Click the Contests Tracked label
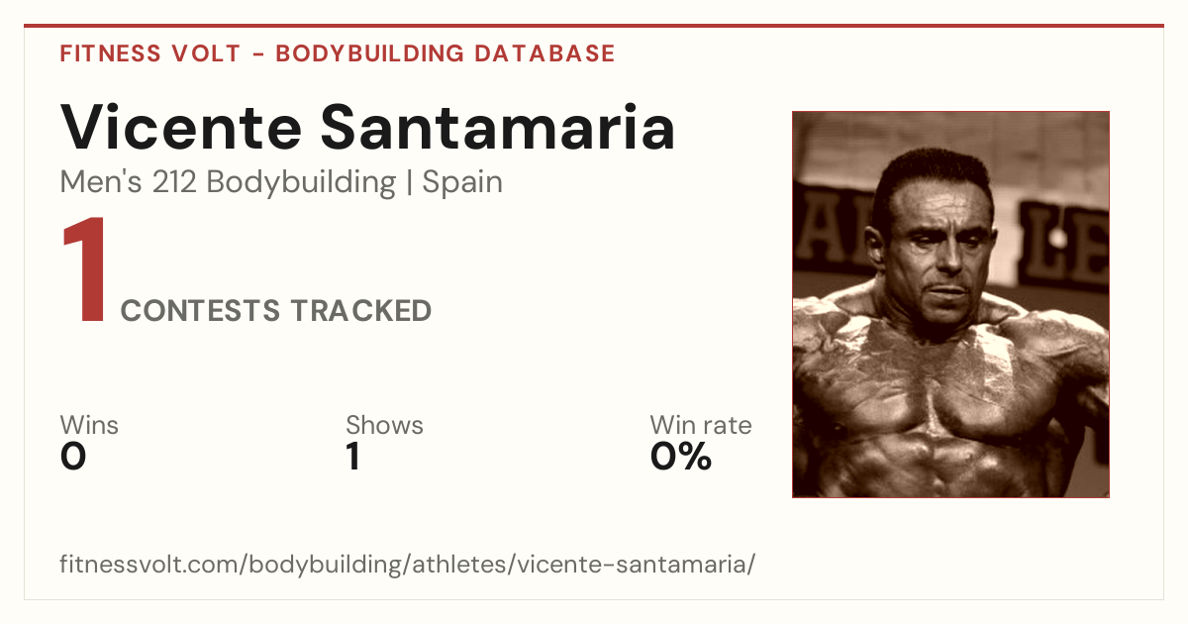Viewport: 1188px width, 624px height. coord(276,311)
